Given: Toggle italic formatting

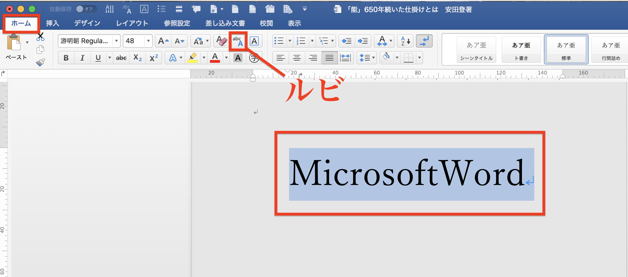Looking at the screenshot, I should (x=82, y=58).
